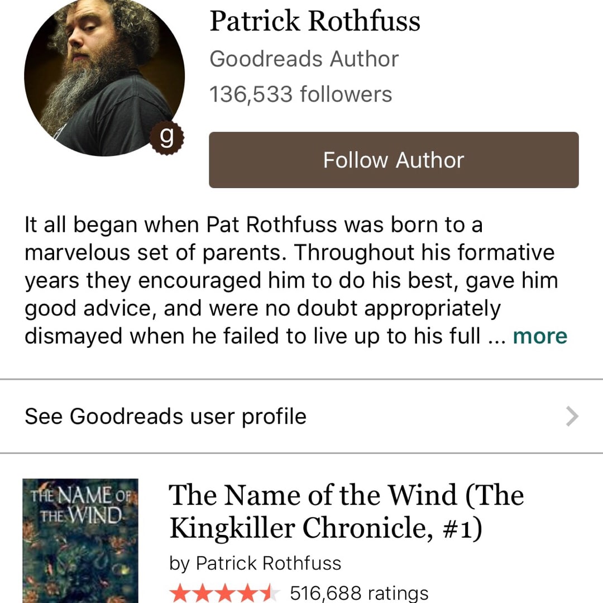Click the first star in the book rating
Screen dimensions: 603x603
(x=180, y=592)
